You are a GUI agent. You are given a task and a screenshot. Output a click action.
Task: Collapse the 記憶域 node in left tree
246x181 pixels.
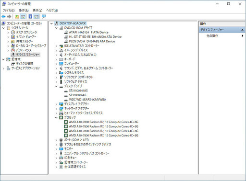tap(3, 59)
